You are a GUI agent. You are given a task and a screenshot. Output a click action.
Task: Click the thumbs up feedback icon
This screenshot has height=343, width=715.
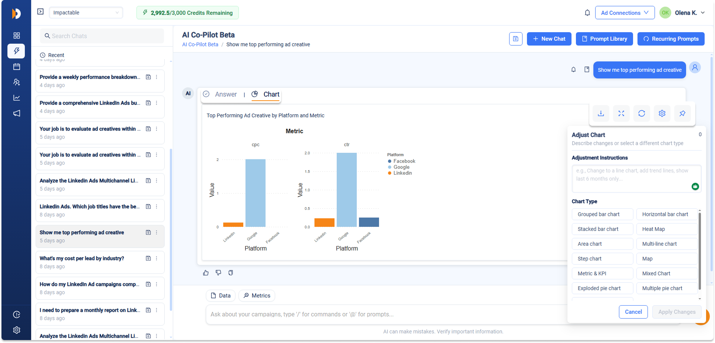pos(206,273)
